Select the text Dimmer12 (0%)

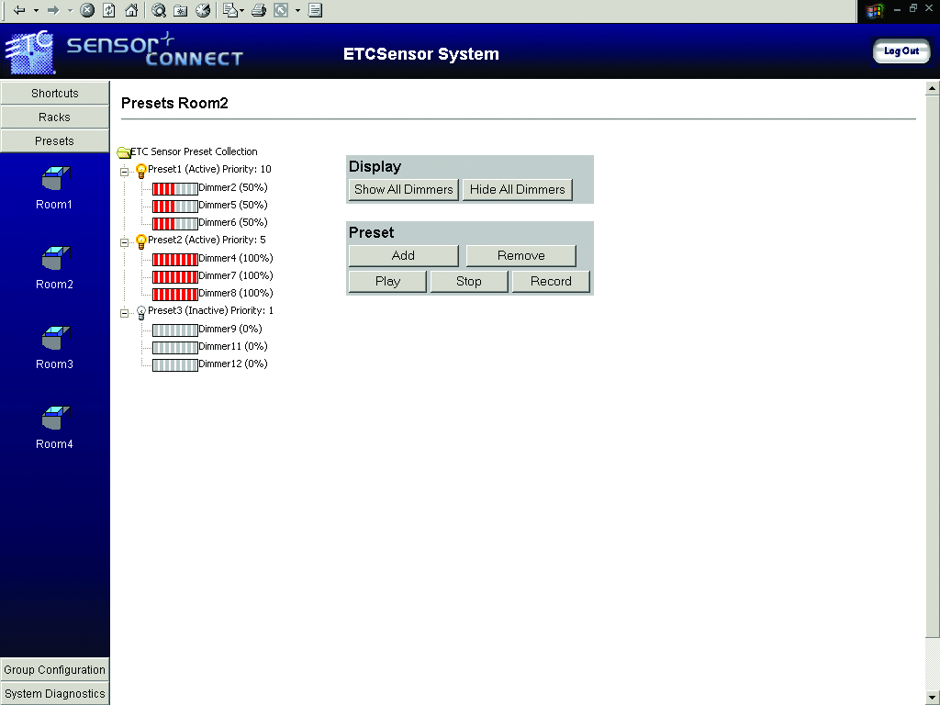233,364
